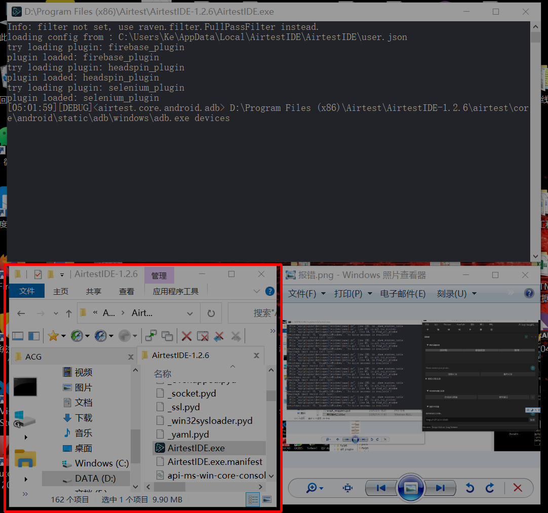
Task: Open favorites star dropdown arrow
Action: [64, 336]
